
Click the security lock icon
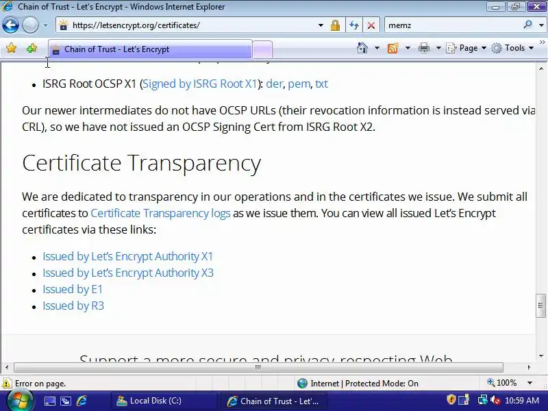pyautogui.click(x=335, y=25)
